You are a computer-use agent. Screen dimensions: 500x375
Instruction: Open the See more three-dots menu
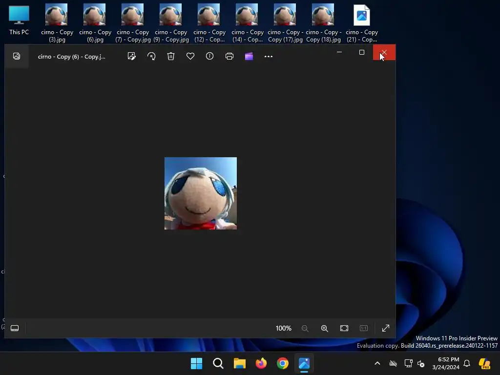[269, 57]
